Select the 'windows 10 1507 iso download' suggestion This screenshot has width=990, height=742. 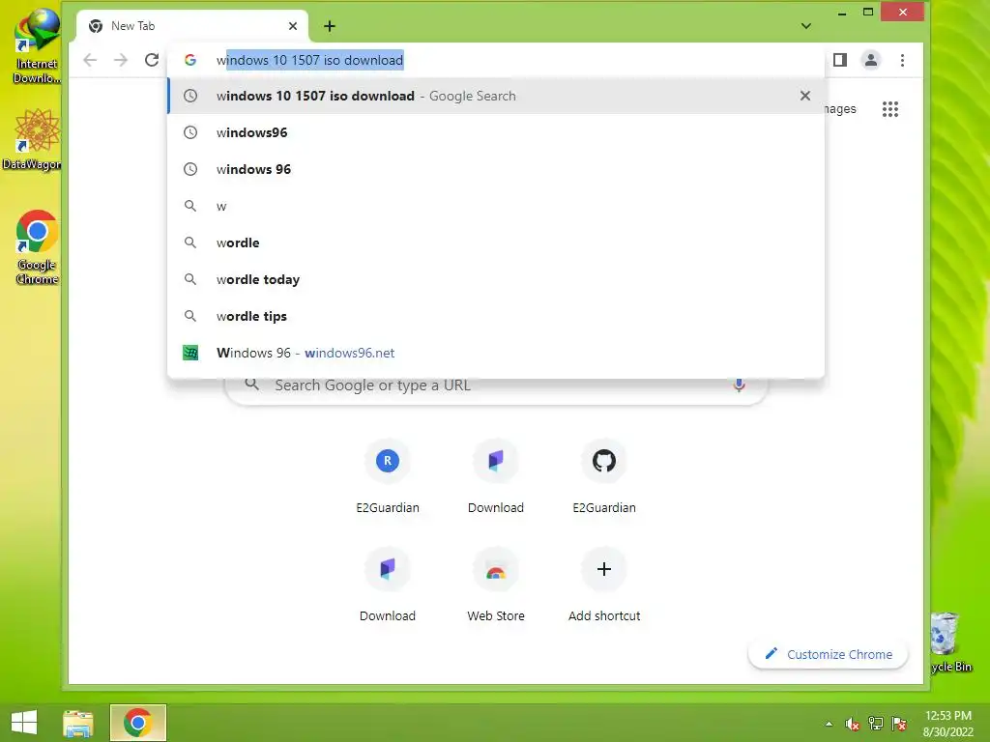click(496, 96)
